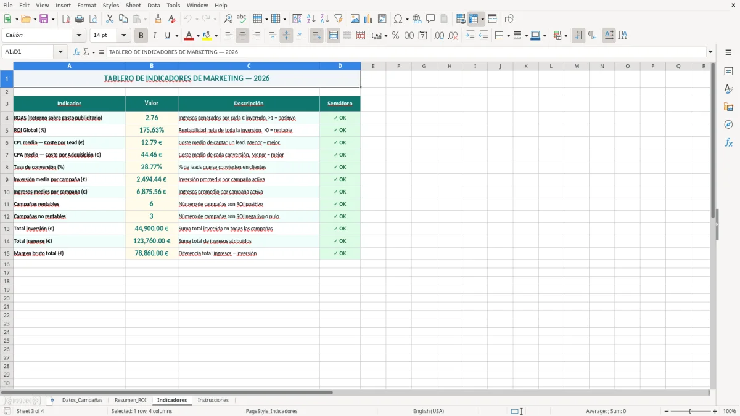740x416 pixels.
Task: Insert a pivot table
Action: pyautogui.click(x=382, y=19)
